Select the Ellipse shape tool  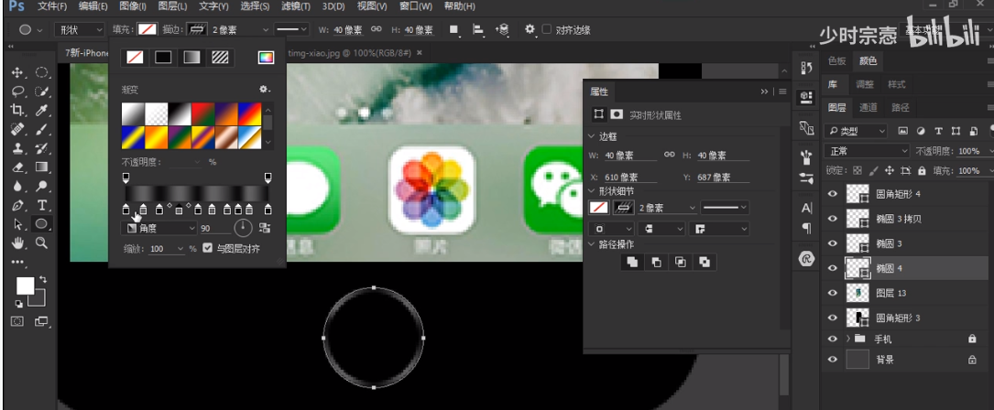click(42, 223)
